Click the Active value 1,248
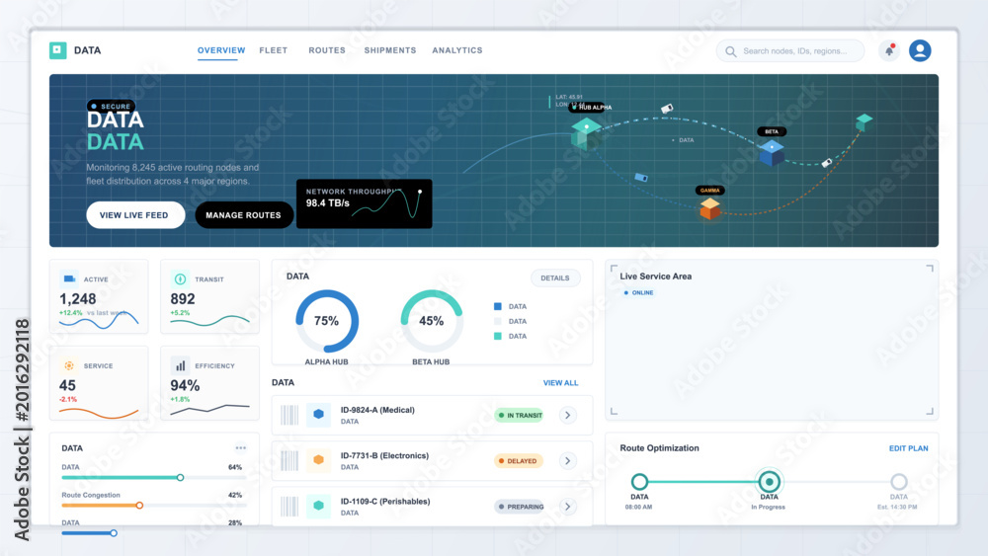 [77, 299]
